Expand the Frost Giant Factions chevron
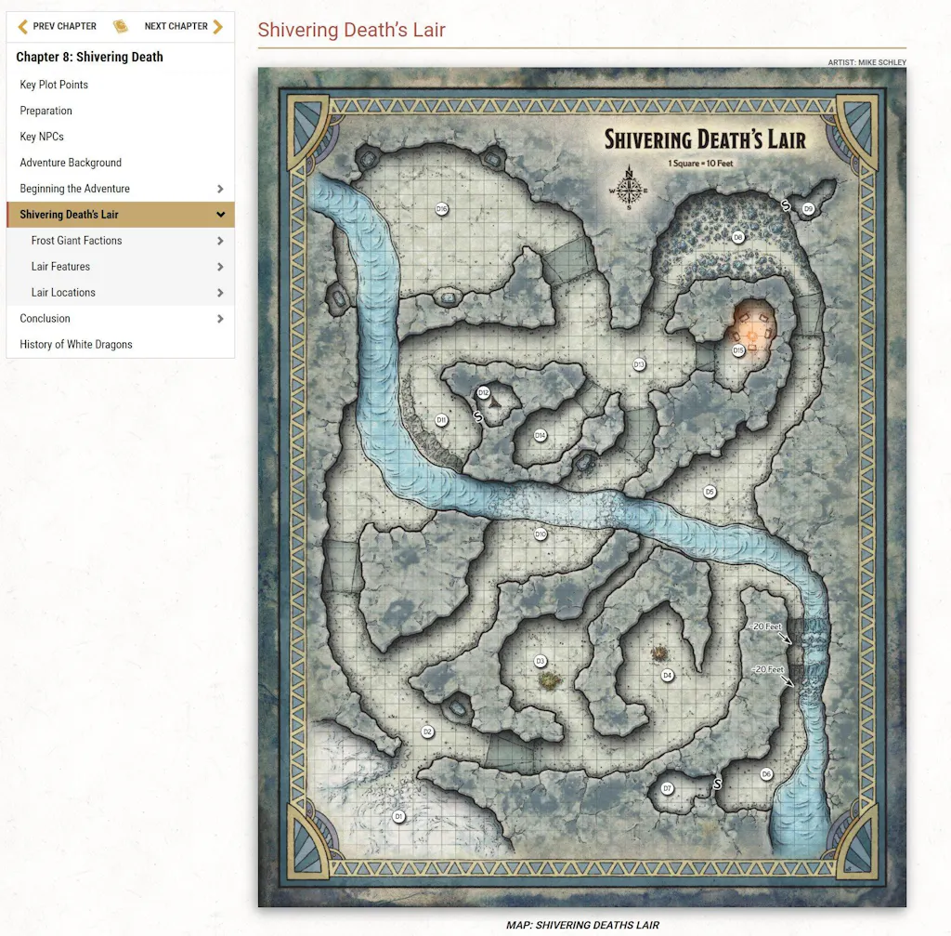 coord(220,241)
